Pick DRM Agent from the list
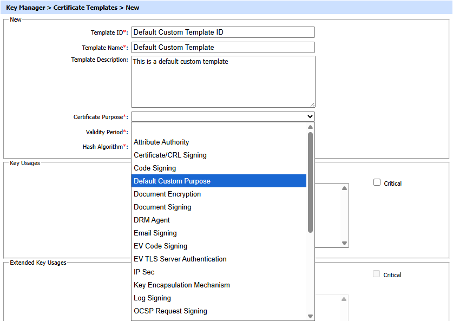This screenshot has height=321, width=453. point(152,220)
